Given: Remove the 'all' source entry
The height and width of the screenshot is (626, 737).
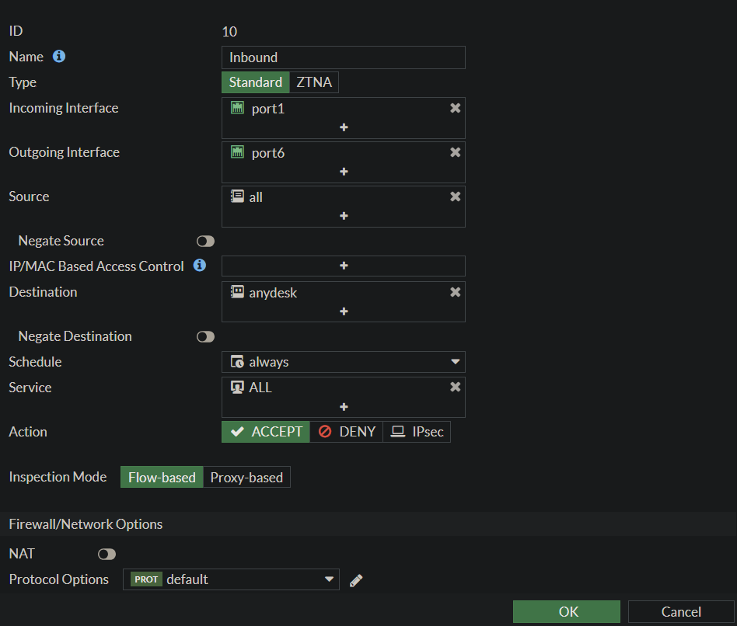Looking at the screenshot, I should (x=455, y=197).
